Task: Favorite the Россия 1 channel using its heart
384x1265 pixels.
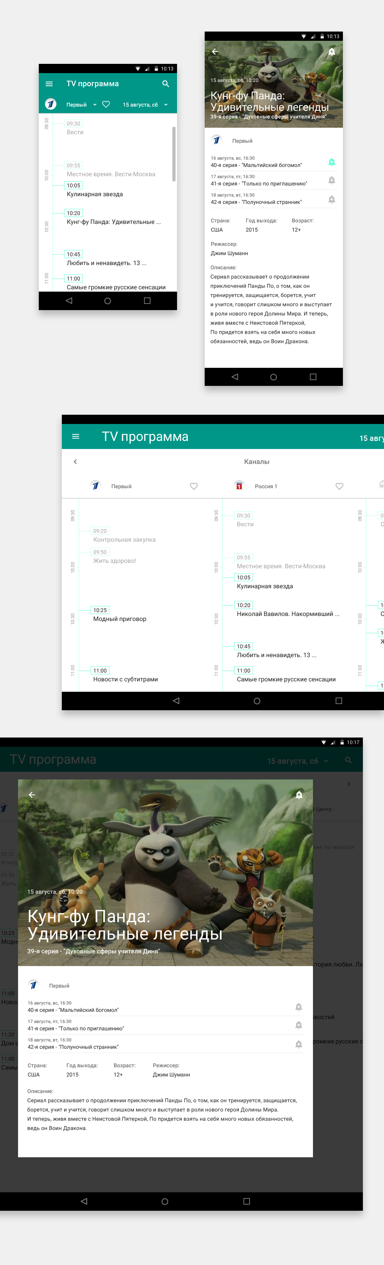Action: click(x=339, y=486)
